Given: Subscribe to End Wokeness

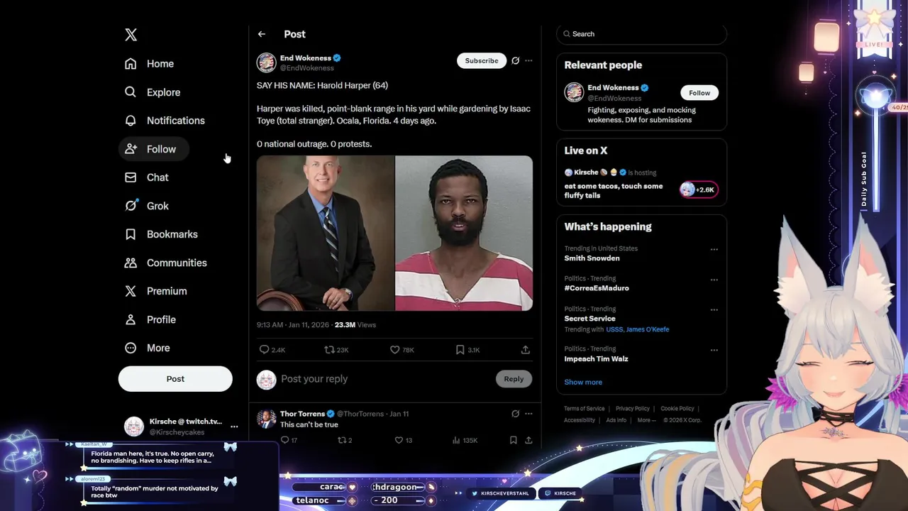Looking at the screenshot, I should click(x=482, y=61).
